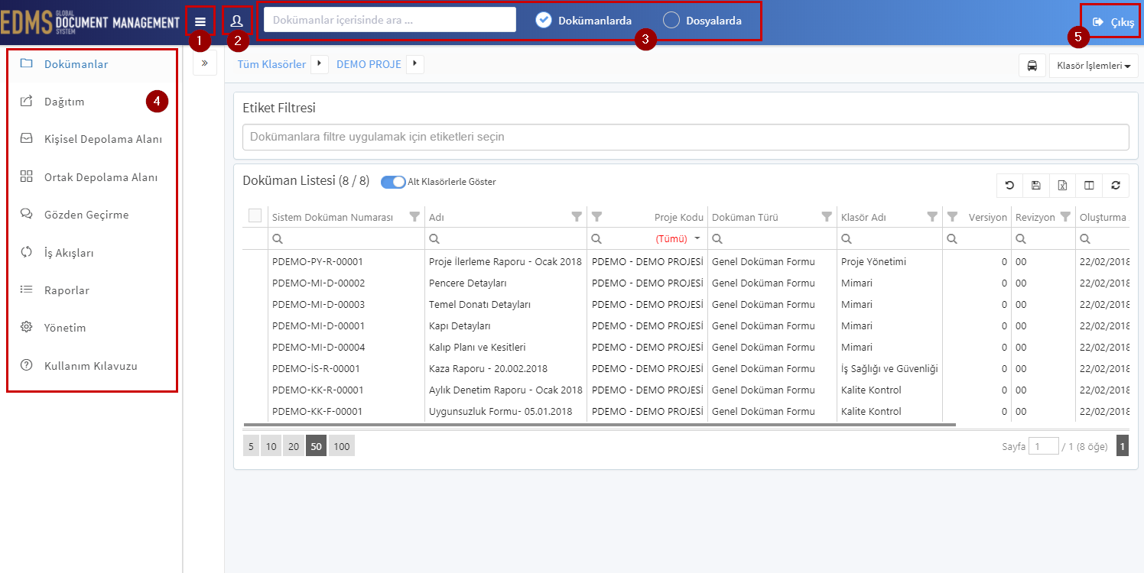This screenshot has height=573, width=1144.
Task: Set page size to 5
Action: point(251,446)
